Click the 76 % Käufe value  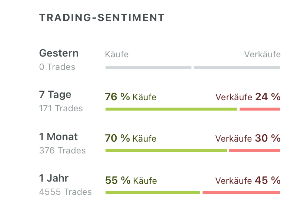131,97
